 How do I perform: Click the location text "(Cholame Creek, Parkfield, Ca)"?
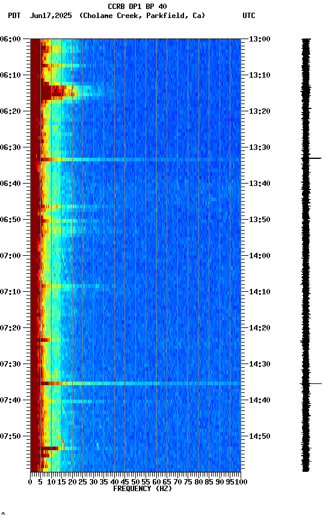142,16
